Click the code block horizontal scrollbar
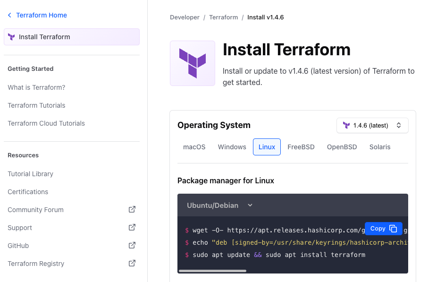The image size is (428, 282). [x=213, y=271]
